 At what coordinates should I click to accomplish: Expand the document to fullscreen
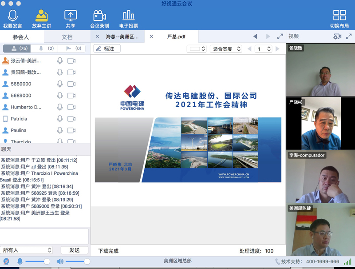click(x=280, y=36)
